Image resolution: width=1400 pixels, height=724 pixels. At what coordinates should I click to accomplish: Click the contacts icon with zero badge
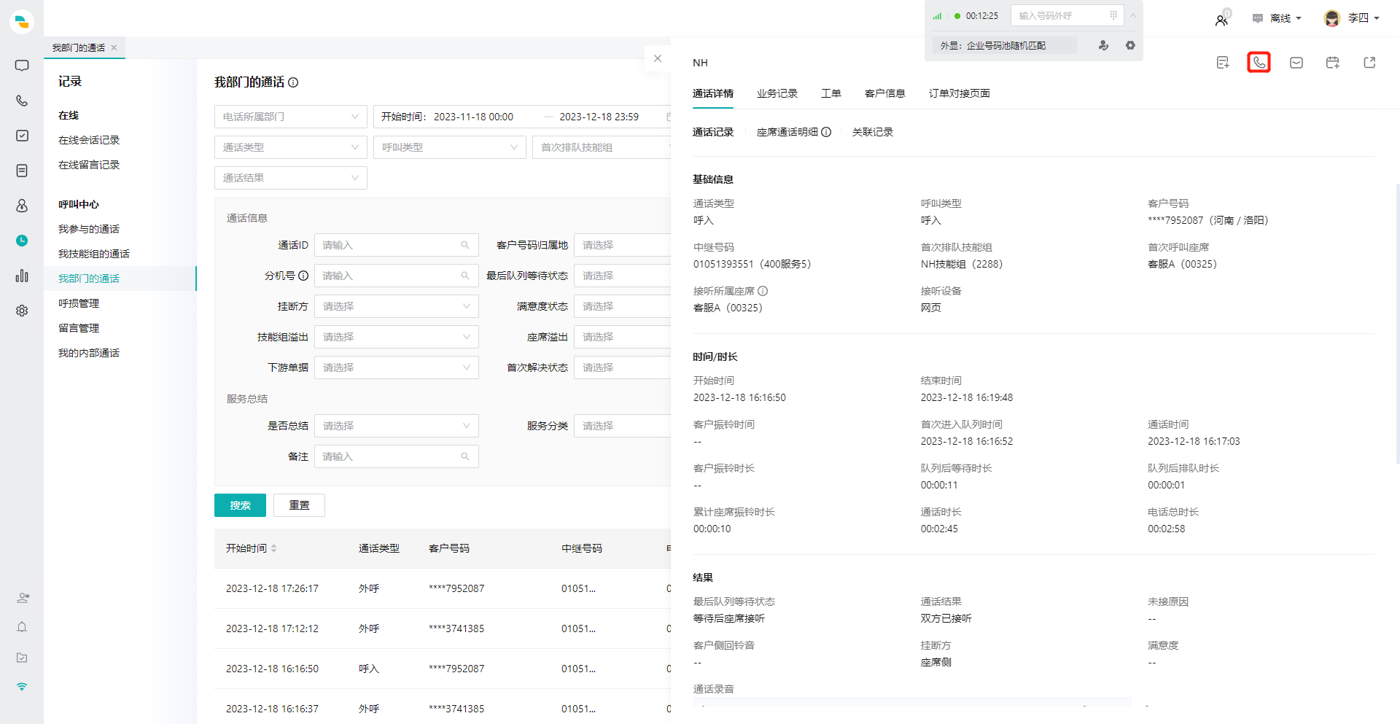1222,19
